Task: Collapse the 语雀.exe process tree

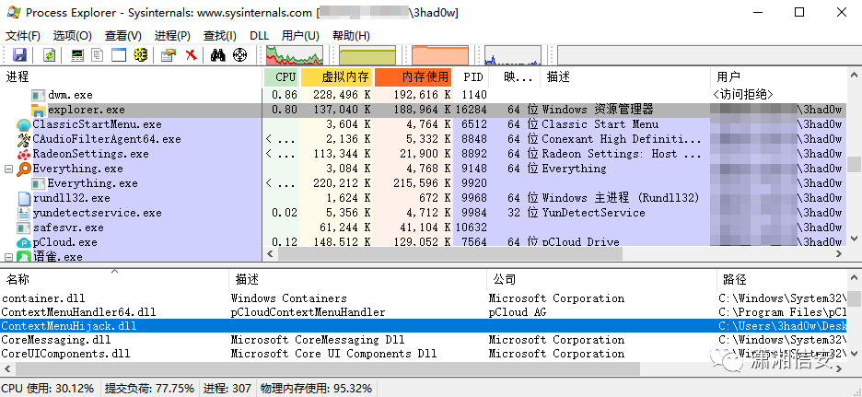Action: (x=8, y=256)
